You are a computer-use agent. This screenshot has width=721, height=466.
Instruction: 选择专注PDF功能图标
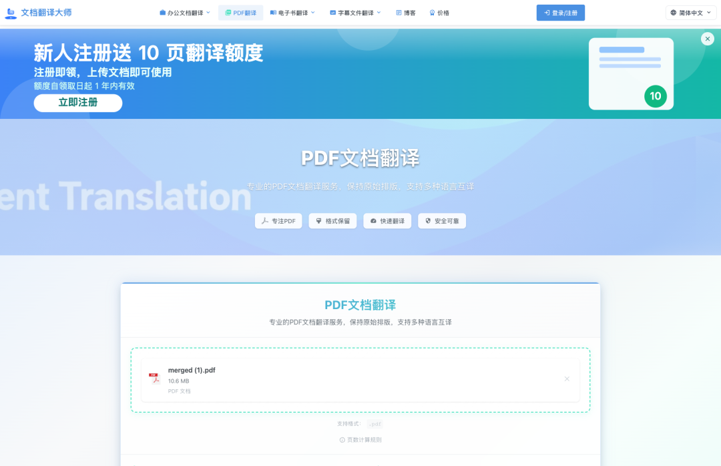[x=264, y=221]
